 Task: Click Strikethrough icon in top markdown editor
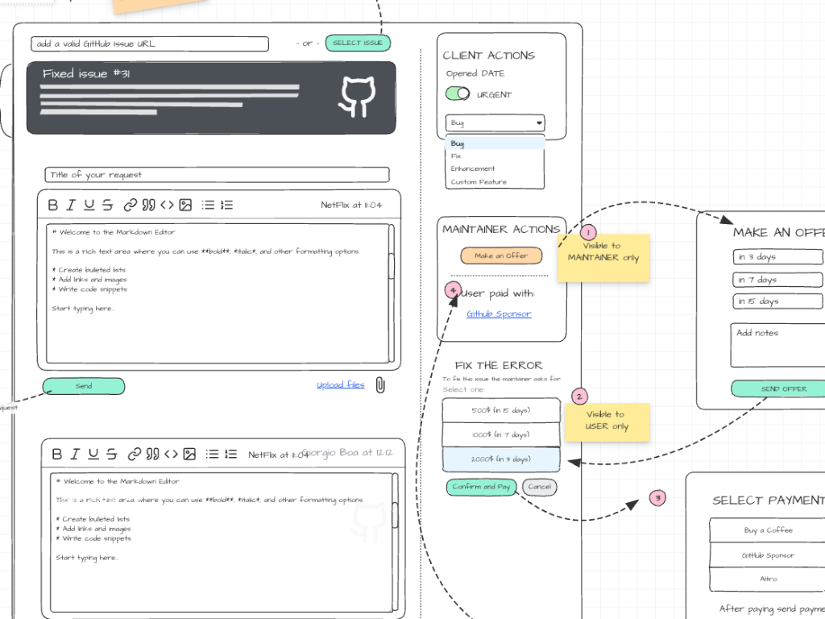(107, 205)
